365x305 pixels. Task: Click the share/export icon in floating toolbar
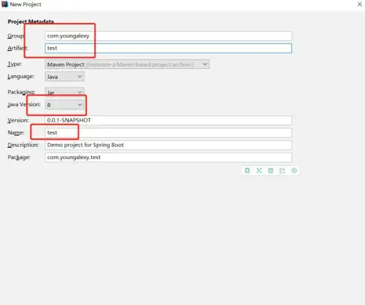[x=282, y=171]
